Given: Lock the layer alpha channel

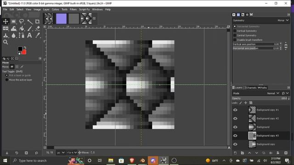Looking at the screenshot, I should coord(251,103).
